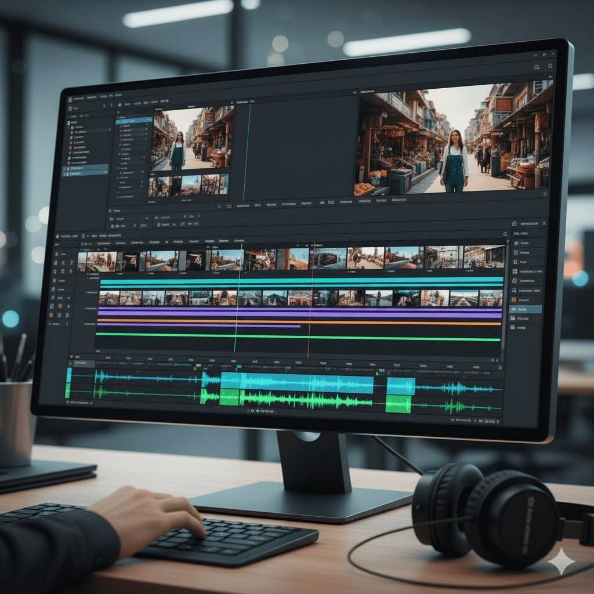Expand the arrow on teal highlighted list row
The width and height of the screenshot is (594, 594).
150,119
